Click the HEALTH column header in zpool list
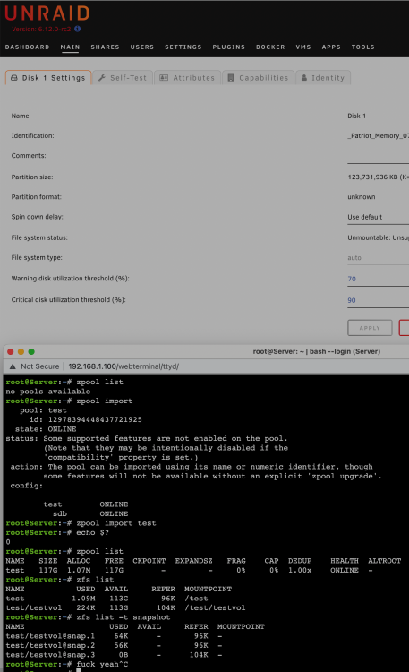This screenshot has width=409, height=672. (x=345, y=561)
